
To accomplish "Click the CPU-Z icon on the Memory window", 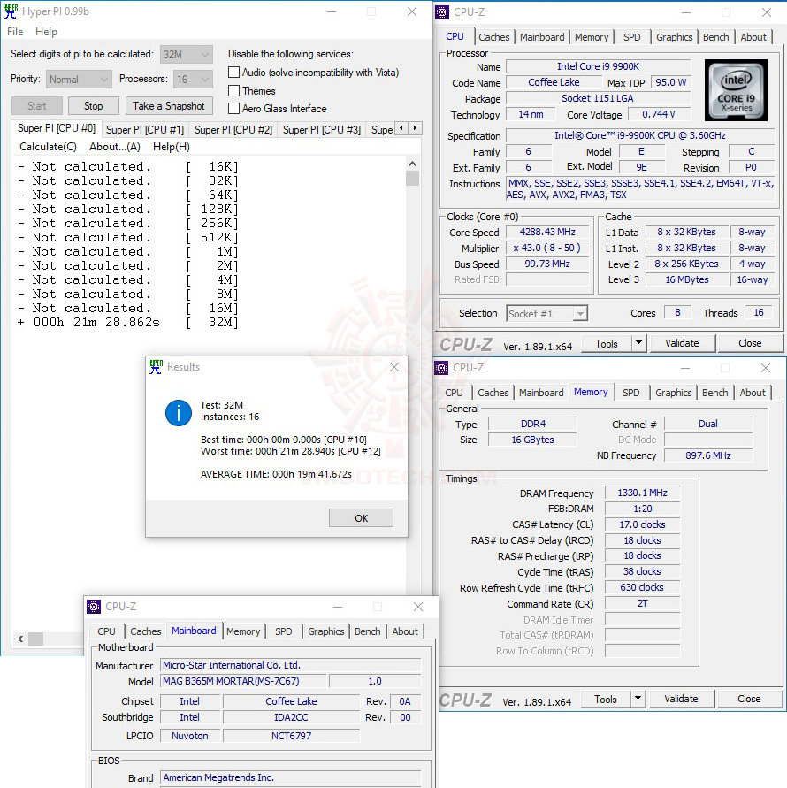I will point(441,367).
